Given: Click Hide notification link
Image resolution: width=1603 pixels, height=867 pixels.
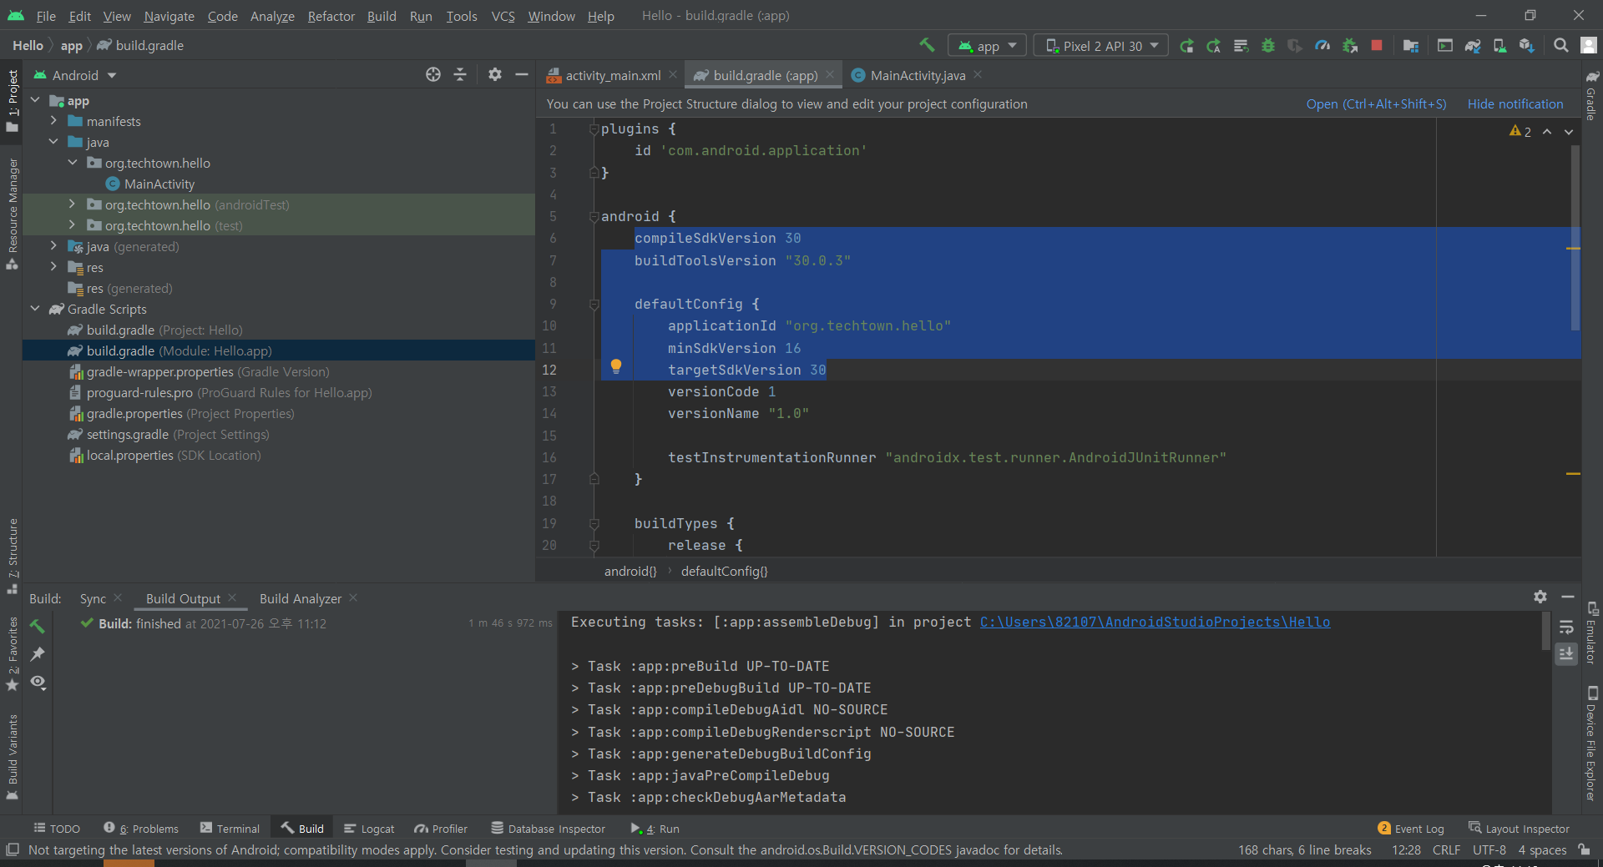Looking at the screenshot, I should click(1515, 103).
